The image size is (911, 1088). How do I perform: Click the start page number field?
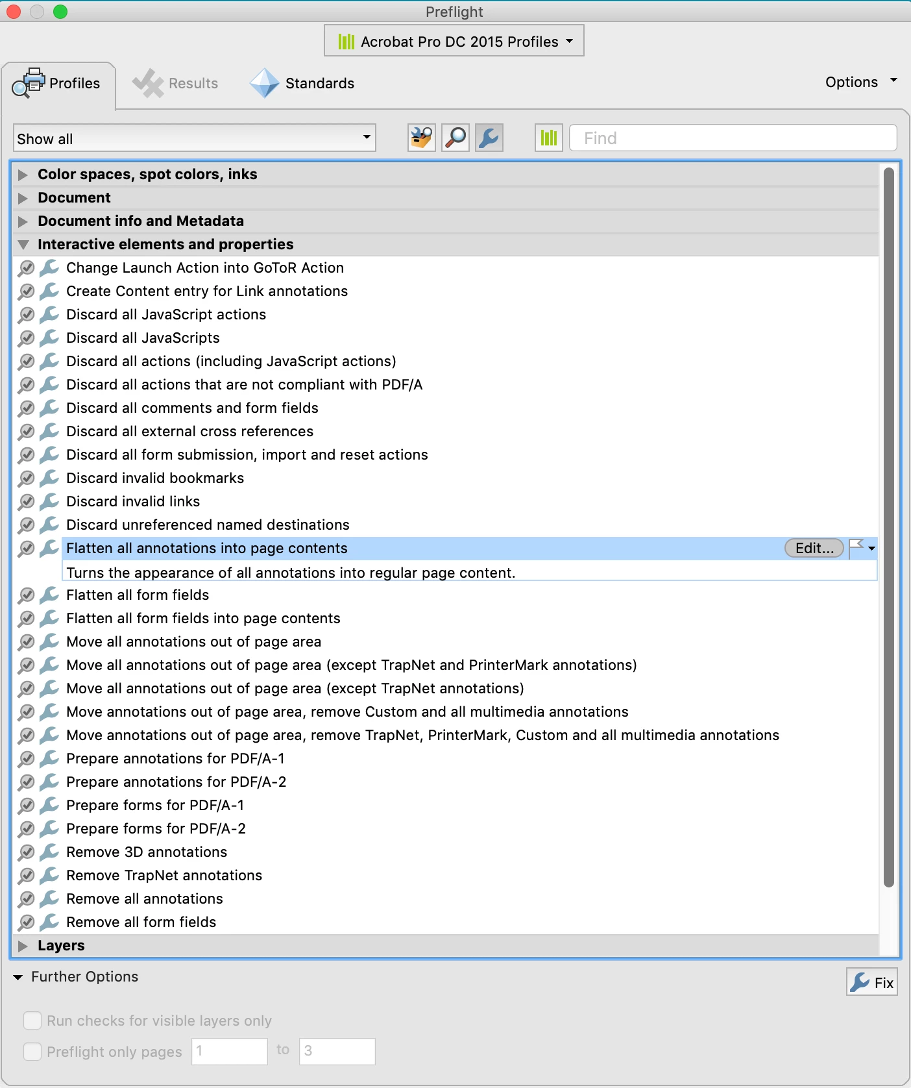click(230, 1051)
